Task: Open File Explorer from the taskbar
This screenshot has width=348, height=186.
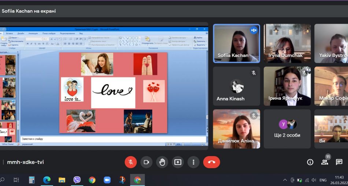Action: click(x=62, y=180)
